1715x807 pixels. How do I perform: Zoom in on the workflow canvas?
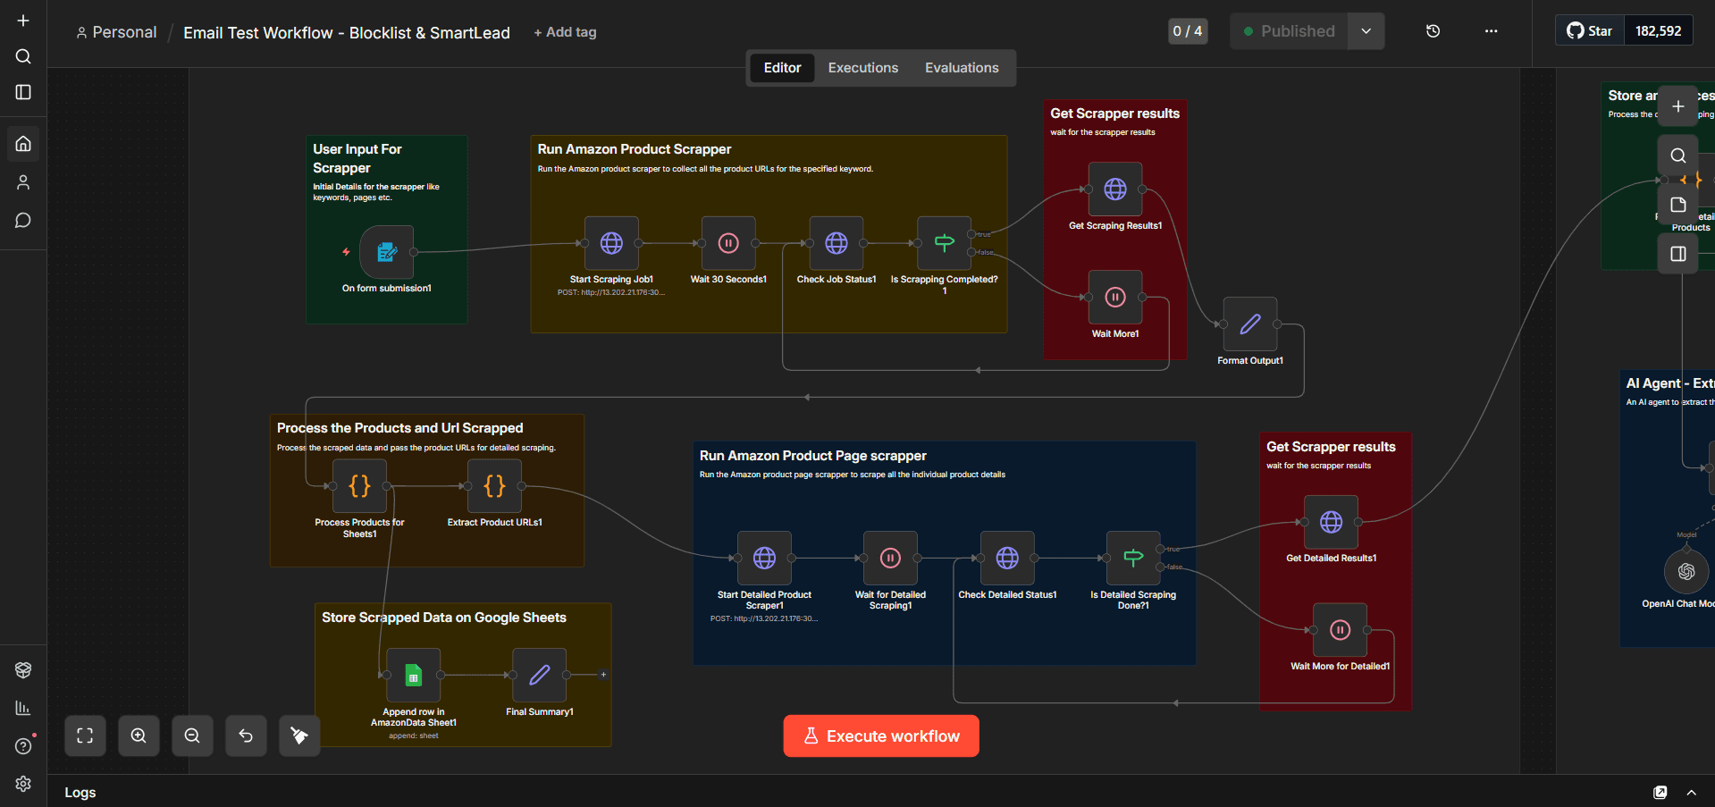(139, 736)
